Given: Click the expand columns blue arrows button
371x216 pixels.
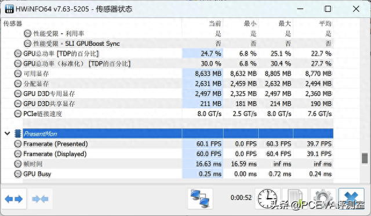Looking at the screenshot, I should coord(13,199).
